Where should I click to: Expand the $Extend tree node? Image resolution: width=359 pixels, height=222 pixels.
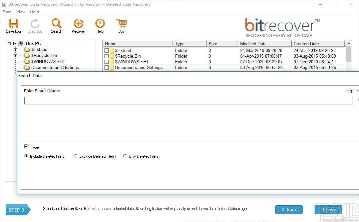[15, 50]
